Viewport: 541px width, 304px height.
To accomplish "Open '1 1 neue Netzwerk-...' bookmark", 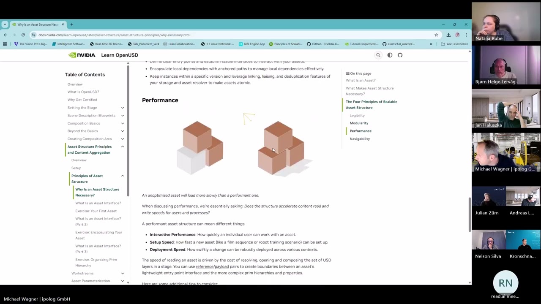I will click(217, 44).
